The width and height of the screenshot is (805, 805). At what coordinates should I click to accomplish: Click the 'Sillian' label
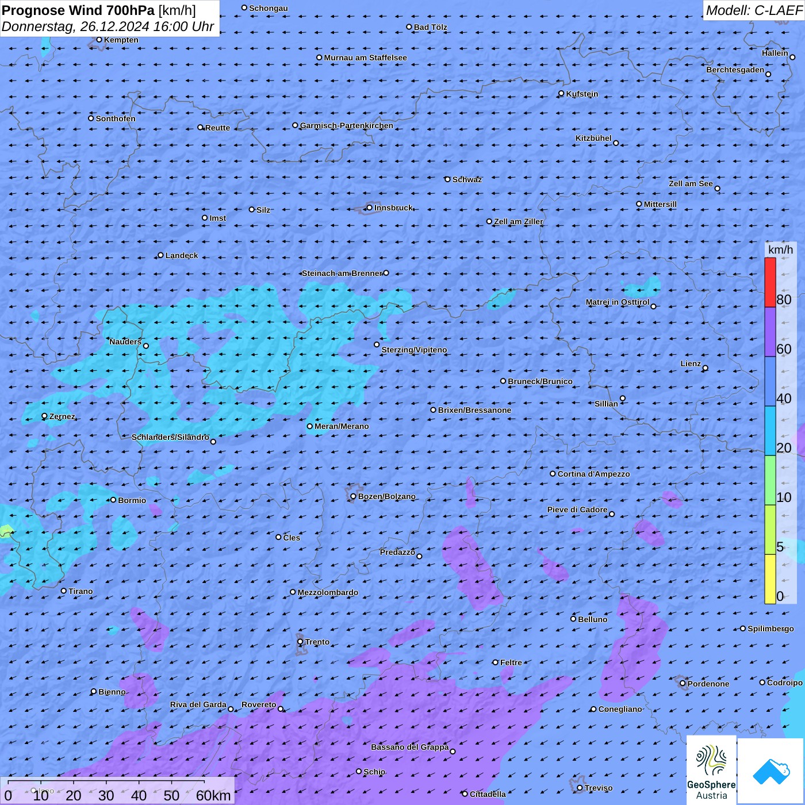click(x=606, y=404)
